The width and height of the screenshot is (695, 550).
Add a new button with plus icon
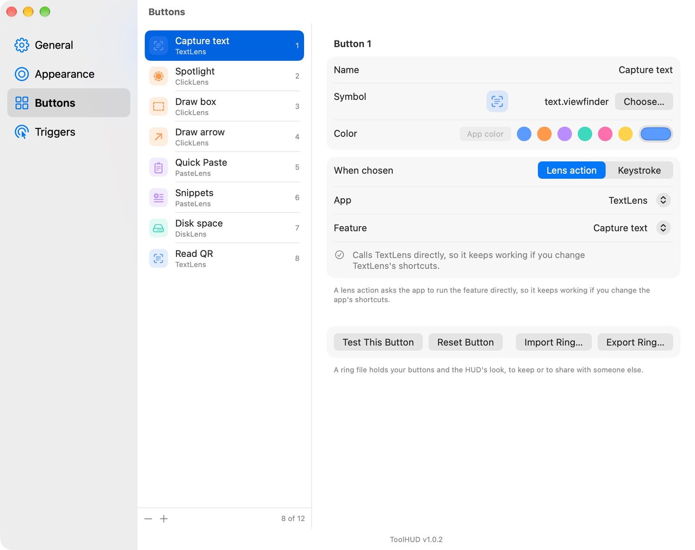pyautogui.click(x=164, y=519)
